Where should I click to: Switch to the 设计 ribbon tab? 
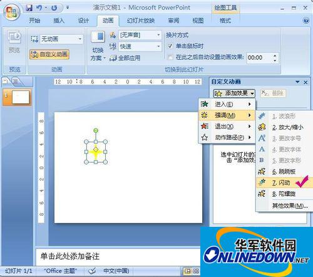point(83,21)
